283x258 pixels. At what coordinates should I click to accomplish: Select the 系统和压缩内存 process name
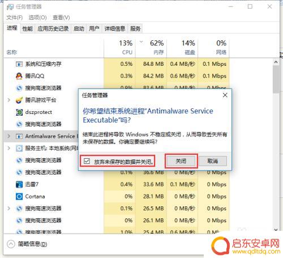click(44, 64)
